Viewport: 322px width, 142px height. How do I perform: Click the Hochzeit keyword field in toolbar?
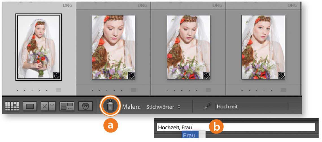click(252, 106)
